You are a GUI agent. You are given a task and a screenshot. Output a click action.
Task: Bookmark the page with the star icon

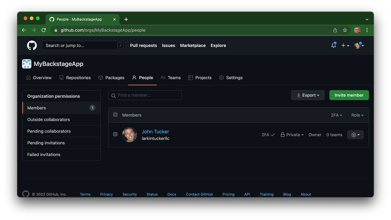(345, 30)
